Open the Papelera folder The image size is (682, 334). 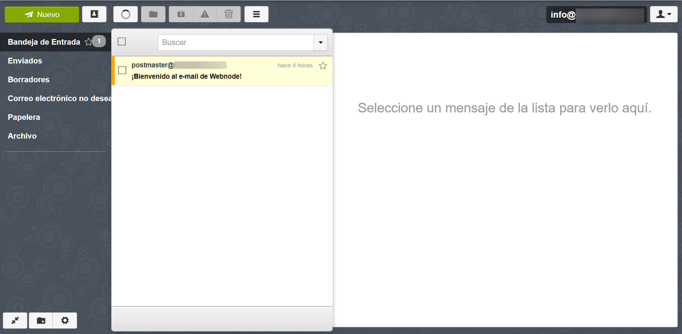23,117
